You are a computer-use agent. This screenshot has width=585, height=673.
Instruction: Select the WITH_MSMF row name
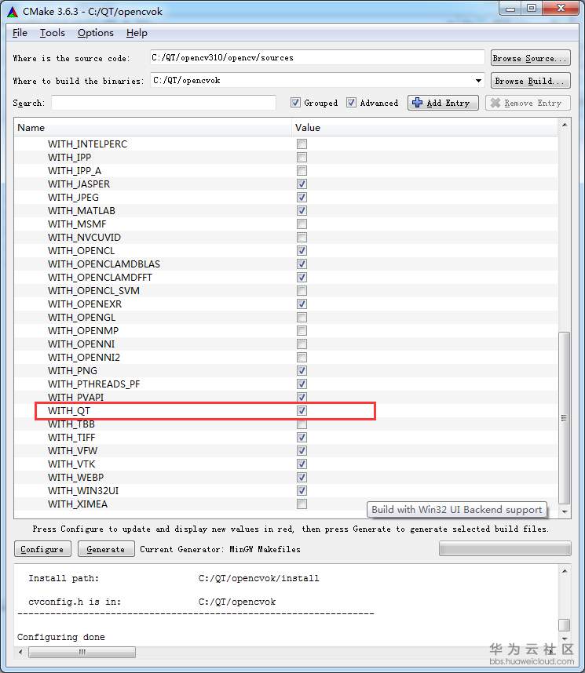(x=77, y=224)
